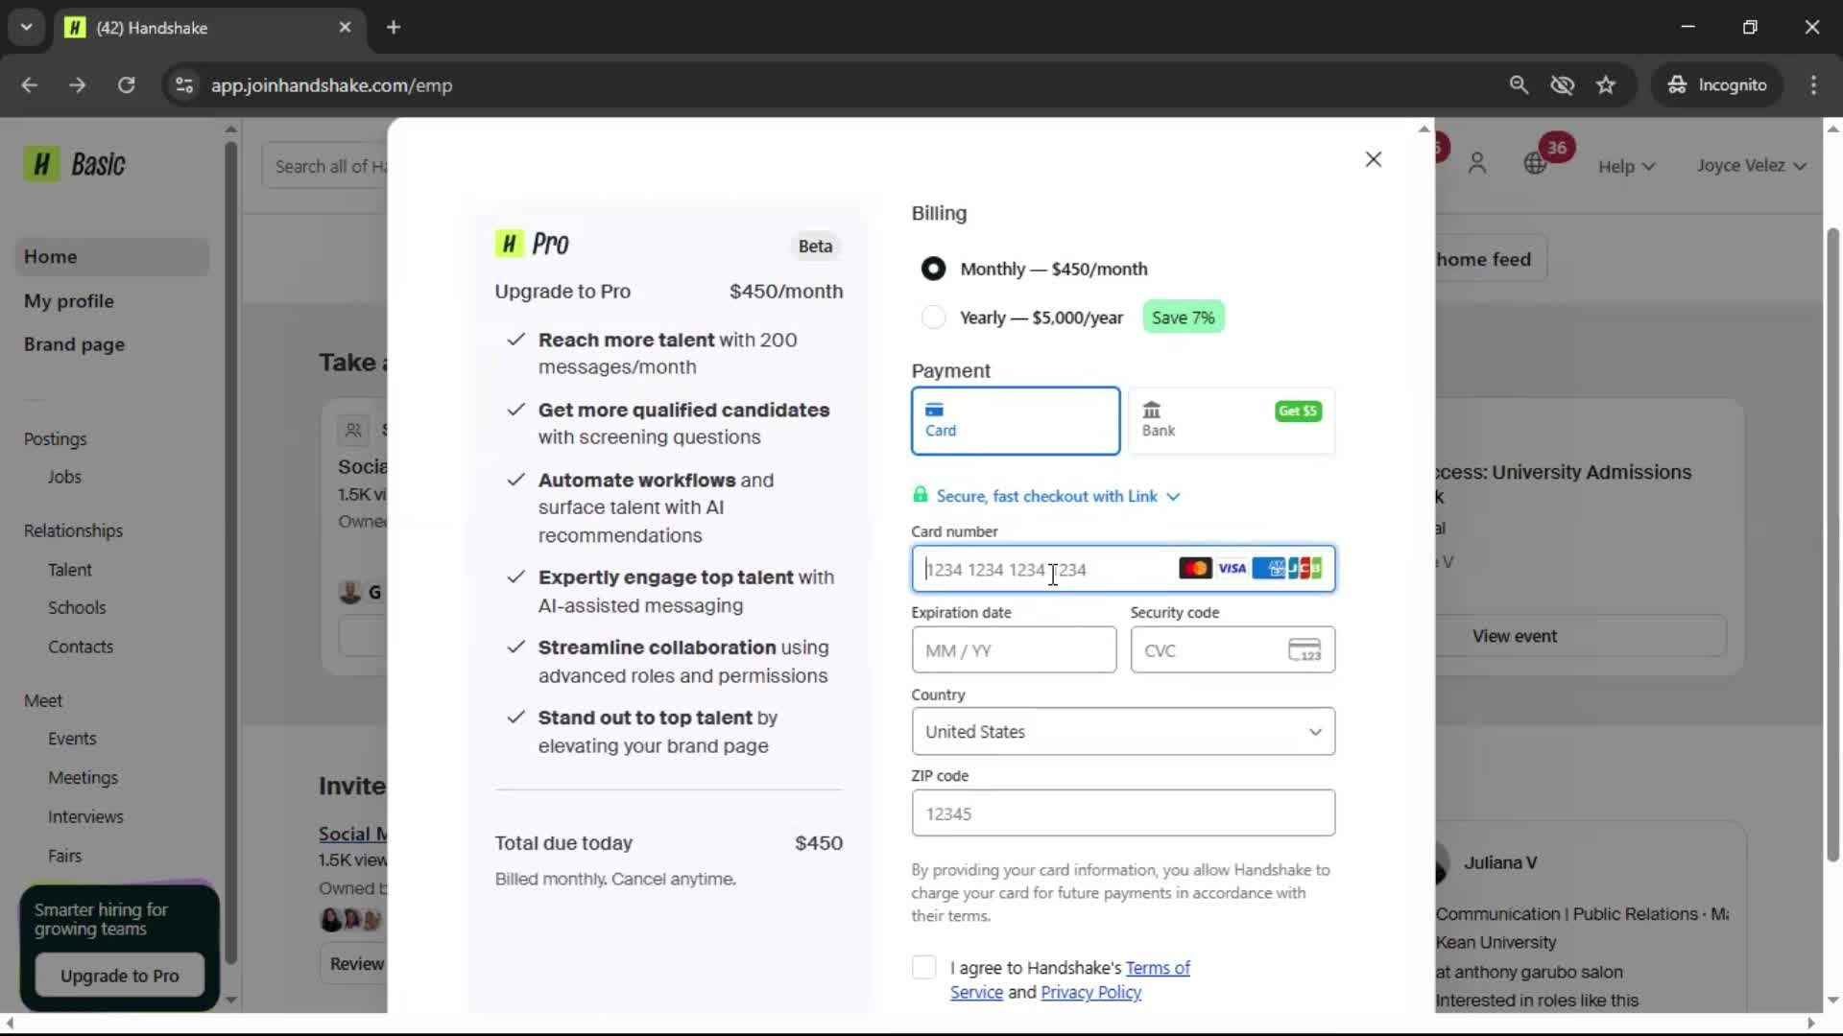
Task: Click the JCB logo in card field
Action: pos(1304,569)
